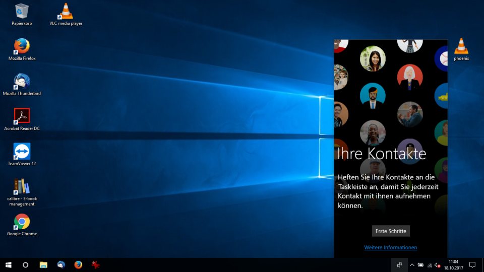
Task: Open the red taskbar application icon
Action: tap(95, 265)
